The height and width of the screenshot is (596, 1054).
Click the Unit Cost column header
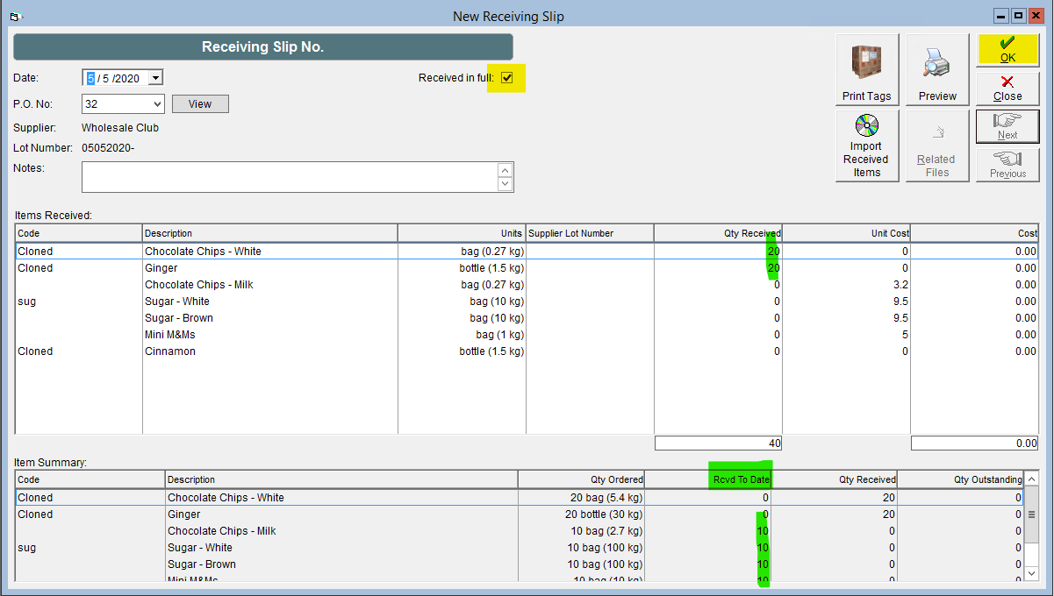coord(846,233)
